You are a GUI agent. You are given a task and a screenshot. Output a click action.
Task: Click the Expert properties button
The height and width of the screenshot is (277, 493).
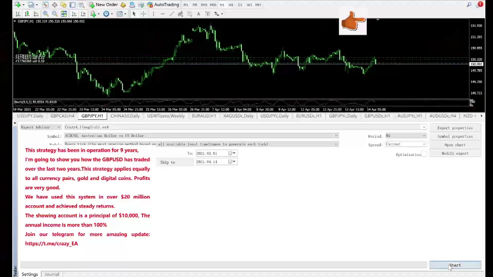tap(455, 128)
